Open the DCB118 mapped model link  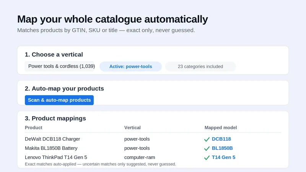click(221, 139)
